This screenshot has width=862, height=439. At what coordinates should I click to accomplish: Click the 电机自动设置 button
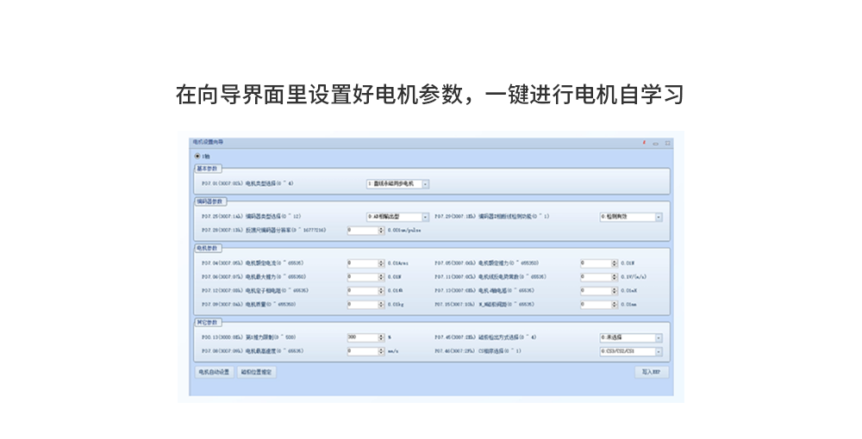[214, 372]
